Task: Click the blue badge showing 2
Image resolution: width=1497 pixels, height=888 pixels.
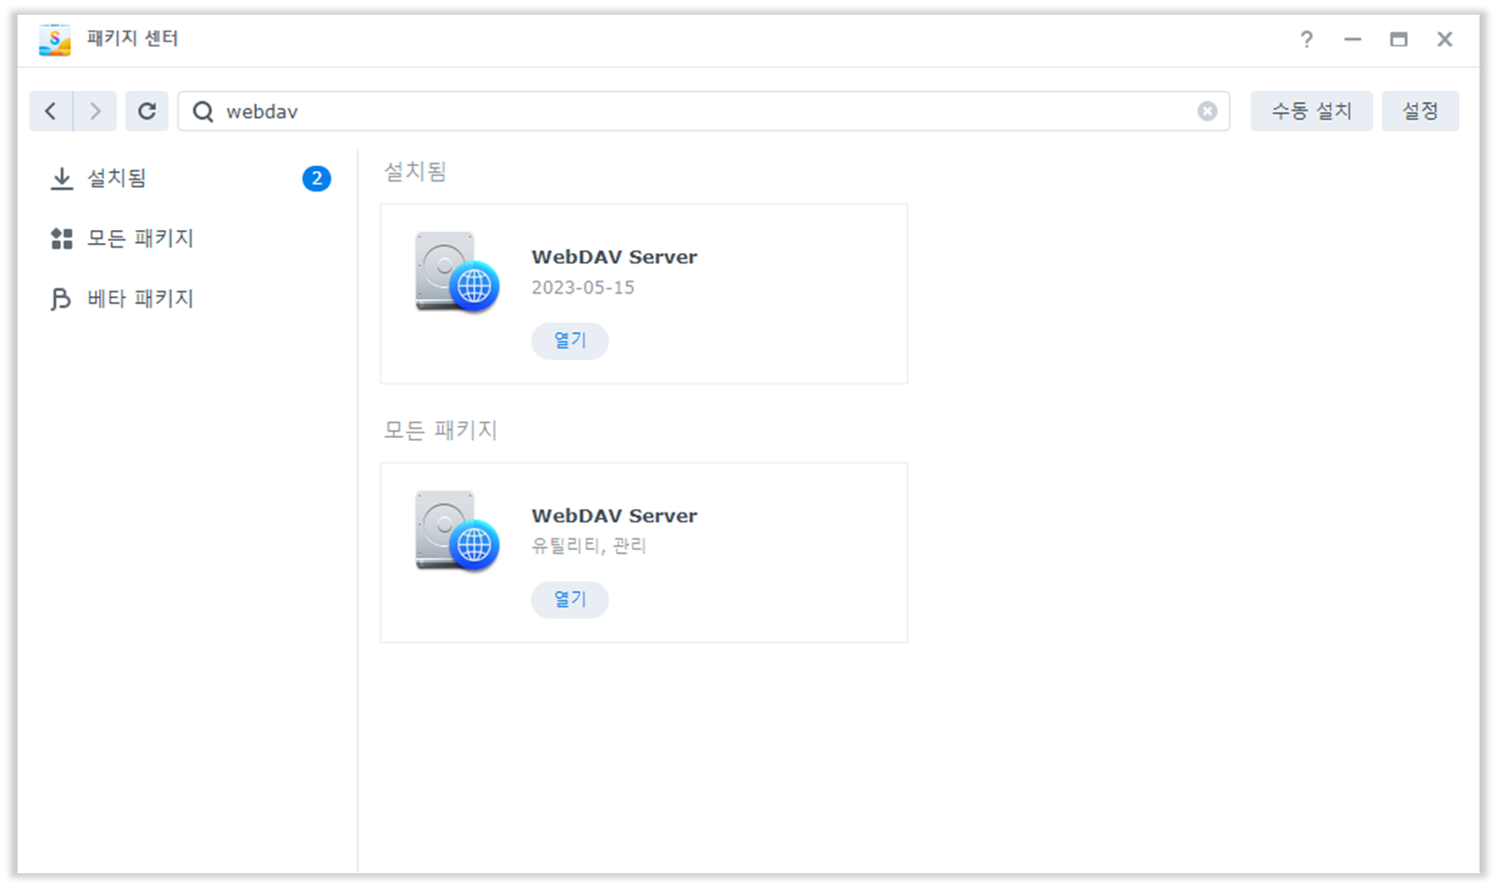Action: (317, 179)
